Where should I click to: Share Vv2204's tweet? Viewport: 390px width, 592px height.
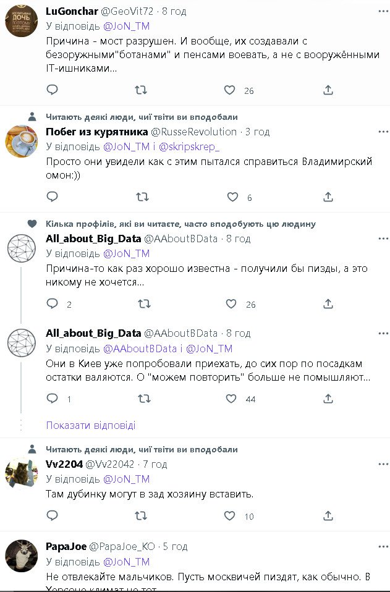click(328, 515)
